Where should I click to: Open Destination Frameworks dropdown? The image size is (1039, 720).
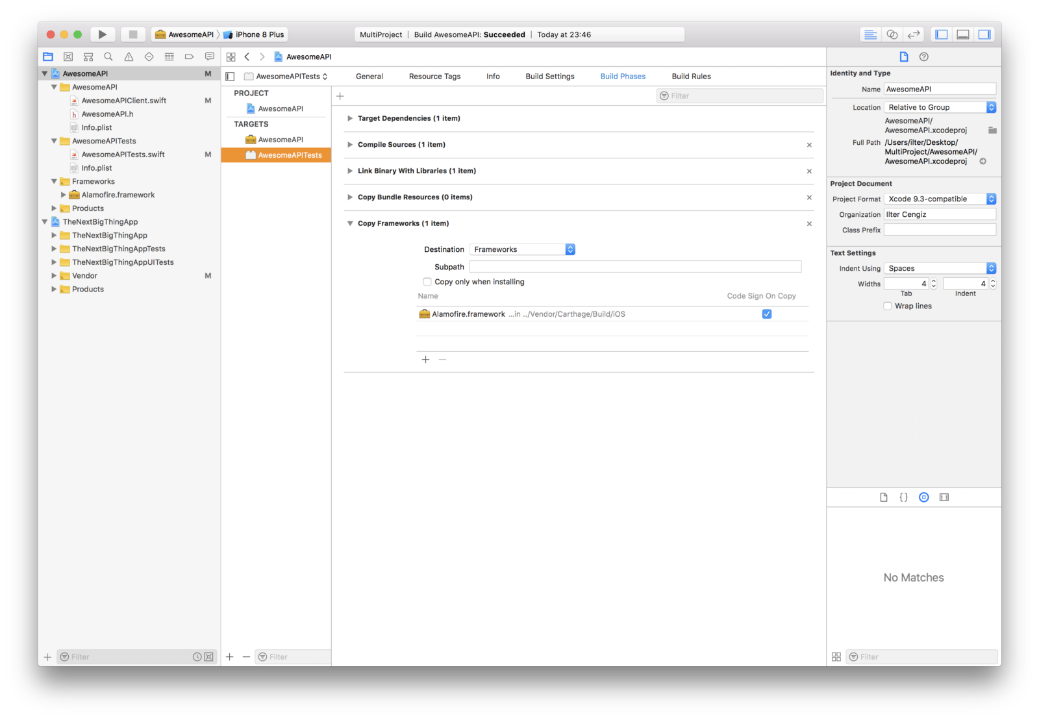point(522,249)
